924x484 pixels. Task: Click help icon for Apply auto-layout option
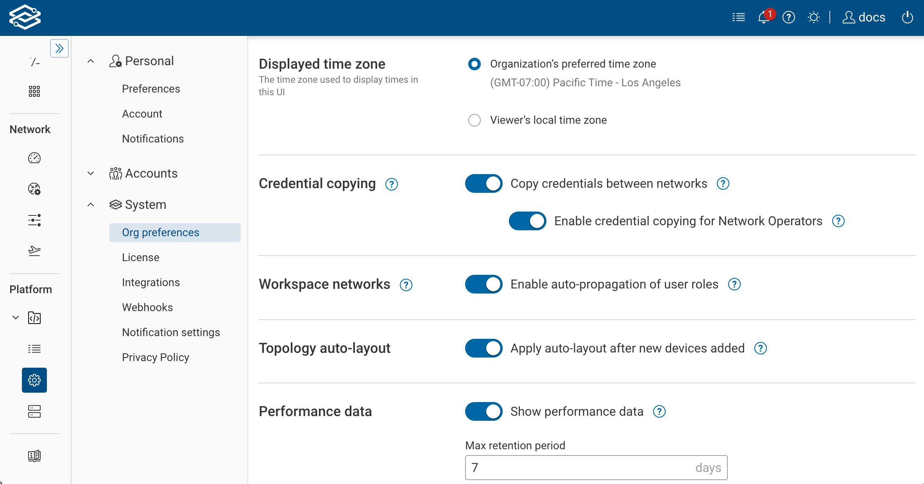(x=761, y=348)
